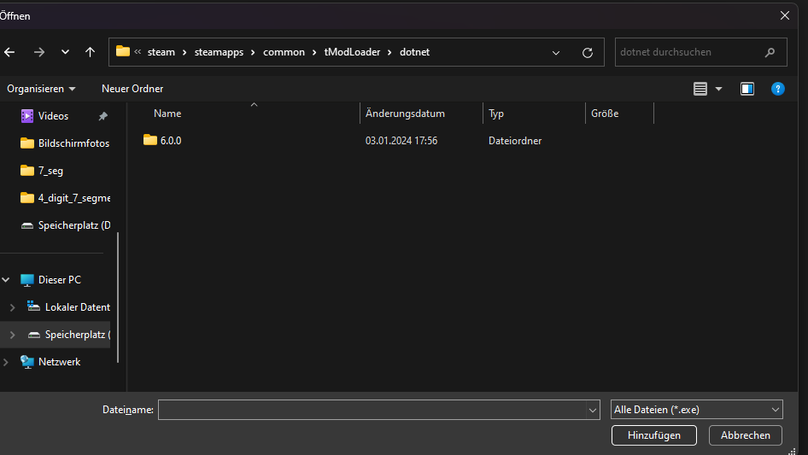
Task: Navigate to steamapps in breadcrumb
Action: tap(219, 52)
